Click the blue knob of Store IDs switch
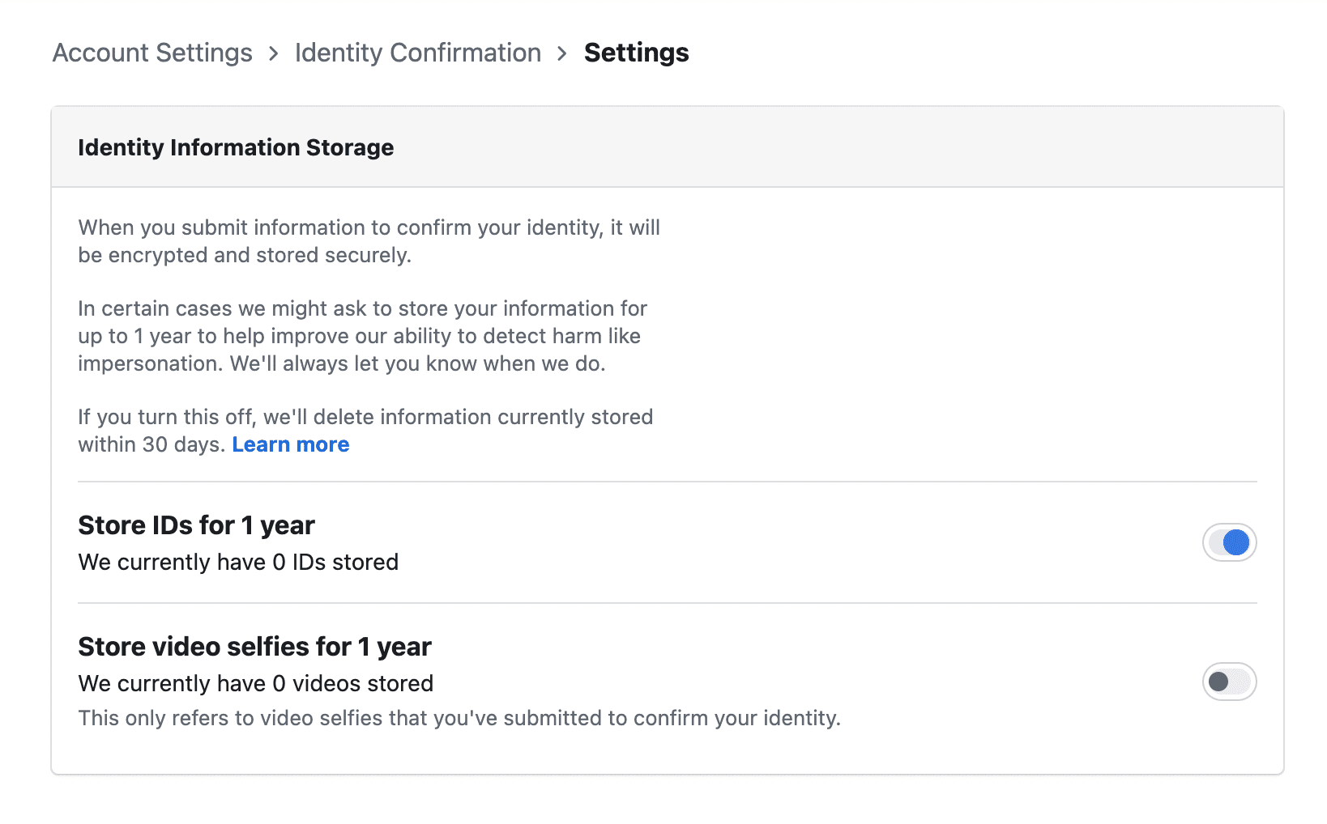Viewport: 1327px width, 824px height. coord(1236,542)
